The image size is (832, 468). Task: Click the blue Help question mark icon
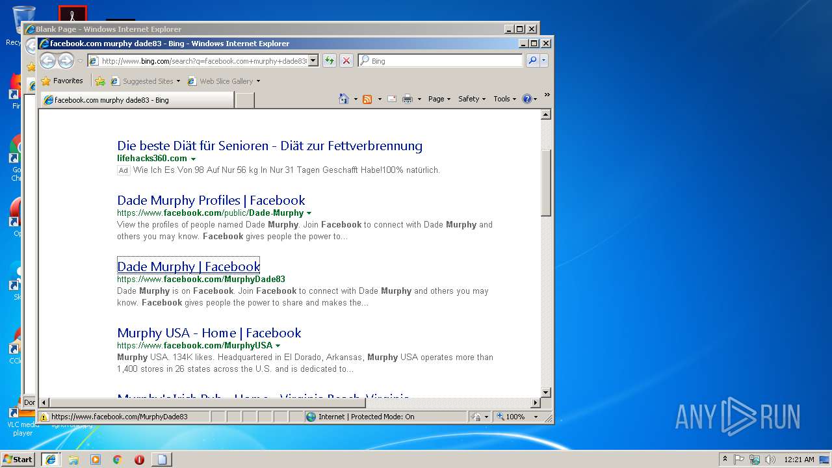click(527, 99)
